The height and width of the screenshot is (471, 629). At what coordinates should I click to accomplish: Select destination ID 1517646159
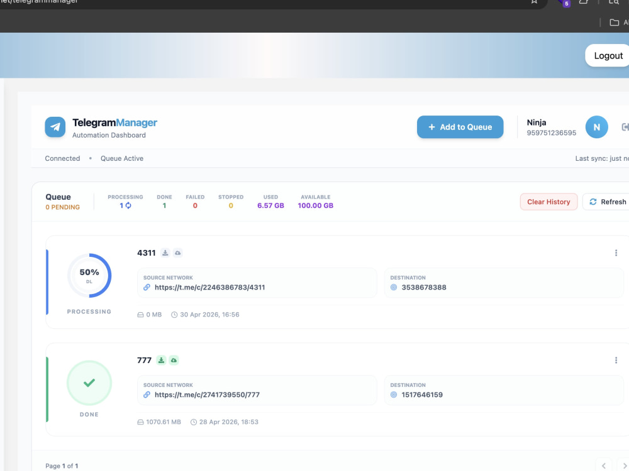point(422,394)
